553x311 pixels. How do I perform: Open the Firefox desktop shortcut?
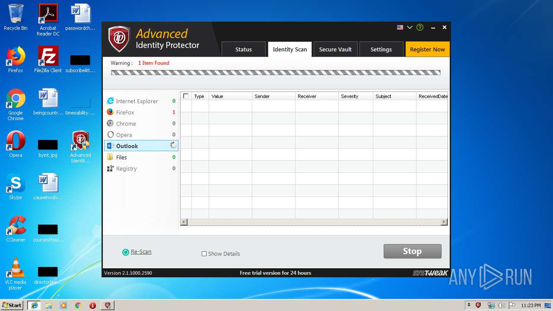pos(16,59)
